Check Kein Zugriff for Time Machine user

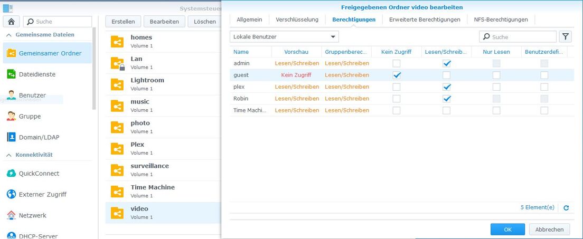[x=397, y=110]
